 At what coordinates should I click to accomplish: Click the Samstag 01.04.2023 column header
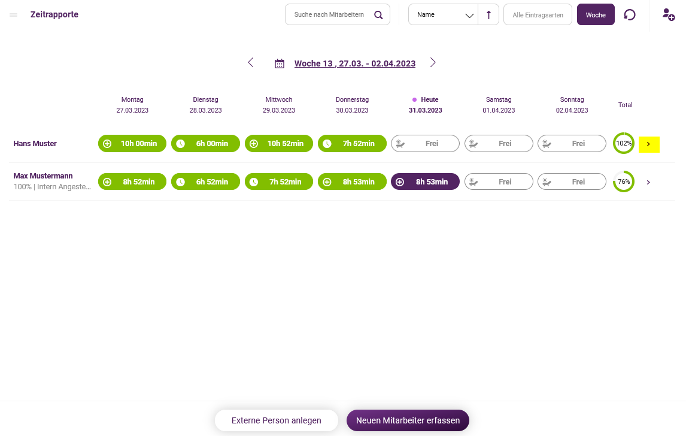tap(499, 105)
